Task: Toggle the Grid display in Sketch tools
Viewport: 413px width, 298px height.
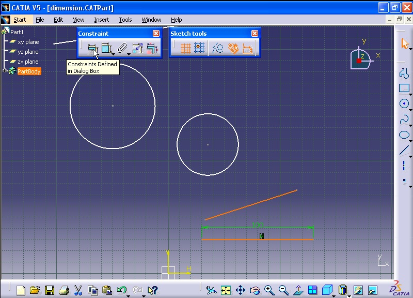Action: (186, 48)
